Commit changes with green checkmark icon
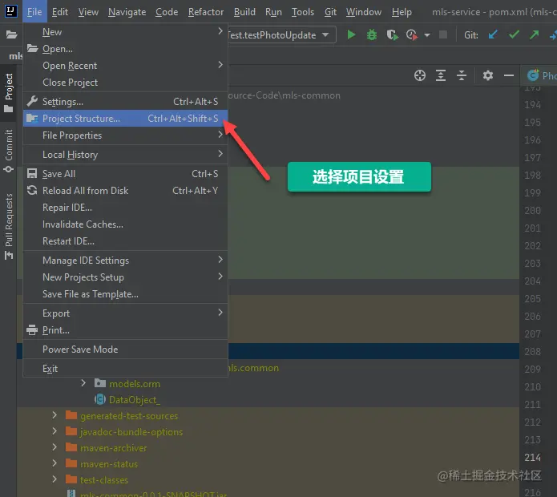557x497 pixels. tap(514, 34)
